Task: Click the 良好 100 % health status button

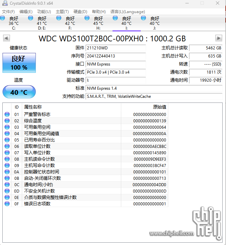Action: pos(19,63)
